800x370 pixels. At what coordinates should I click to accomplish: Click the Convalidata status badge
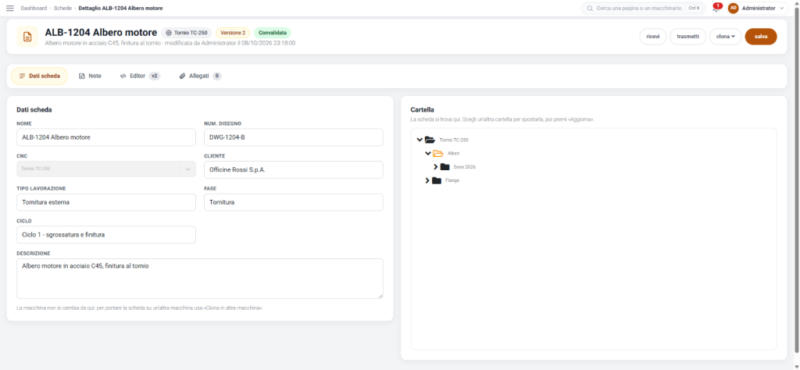coord(273,33)
